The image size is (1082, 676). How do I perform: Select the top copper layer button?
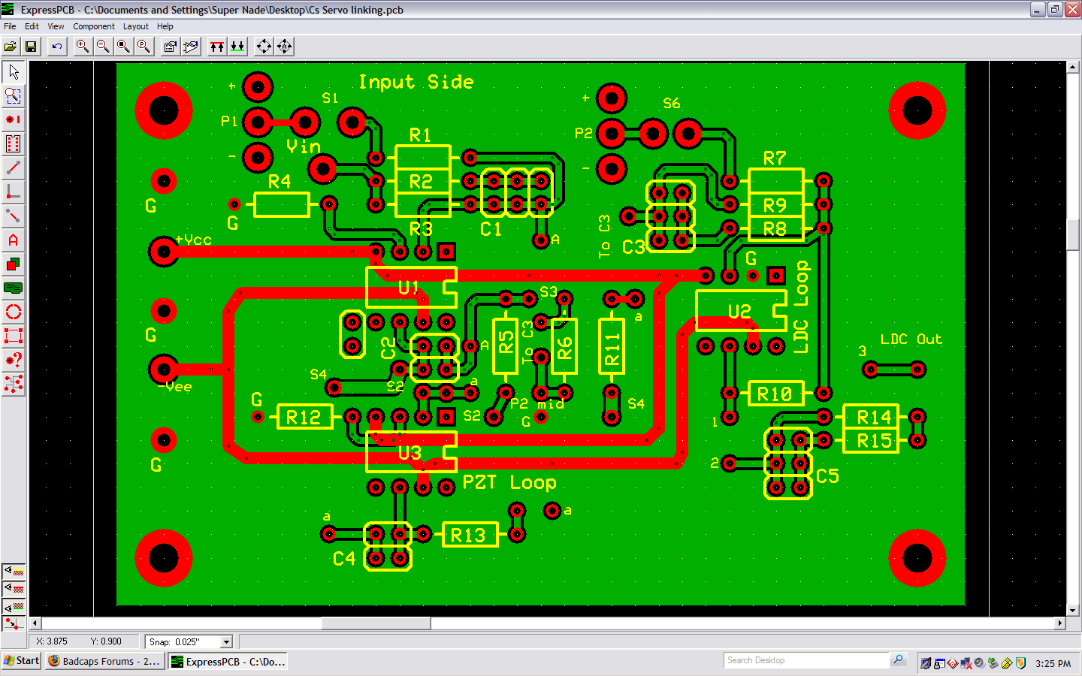[x=217, y=47]
